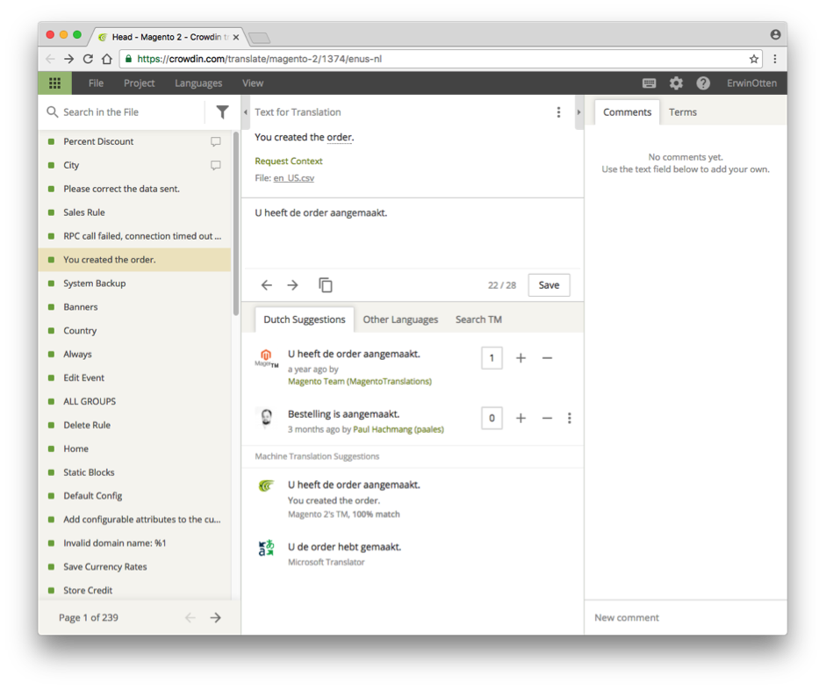Select the Default Config string

tap(134, 496)
